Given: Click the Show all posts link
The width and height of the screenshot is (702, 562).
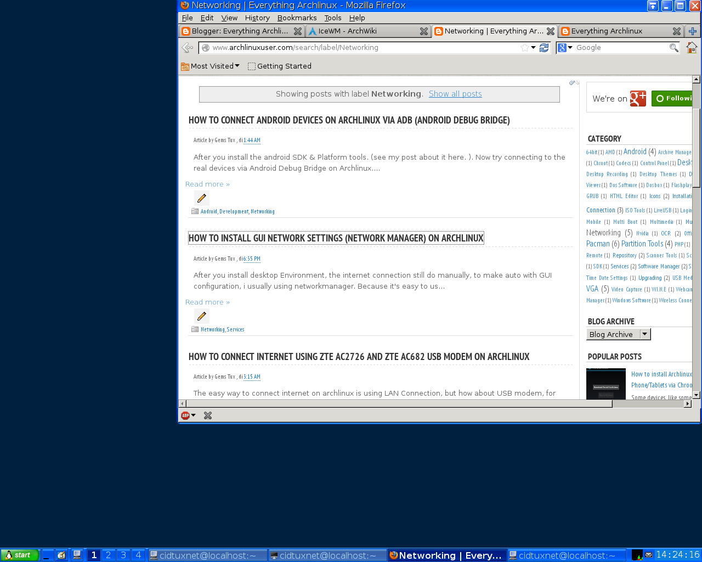Looking at the screenshot, I should coord(455,94).
